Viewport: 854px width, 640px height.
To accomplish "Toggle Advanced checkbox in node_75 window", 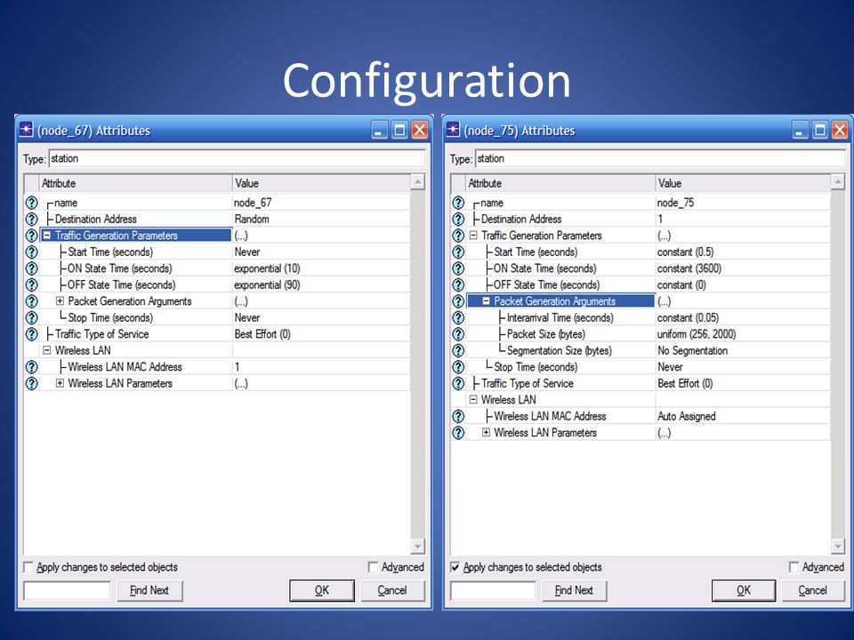I will coord(794,567).
